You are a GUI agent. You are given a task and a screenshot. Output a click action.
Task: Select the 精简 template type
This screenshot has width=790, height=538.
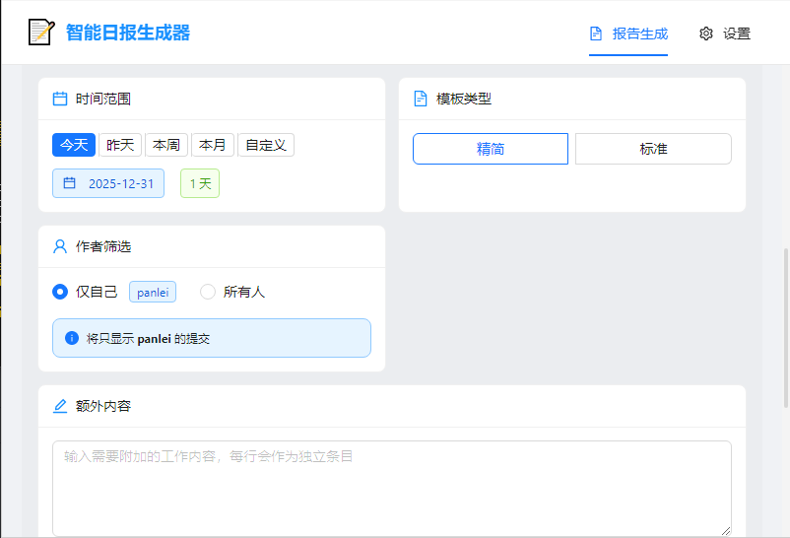491,149
